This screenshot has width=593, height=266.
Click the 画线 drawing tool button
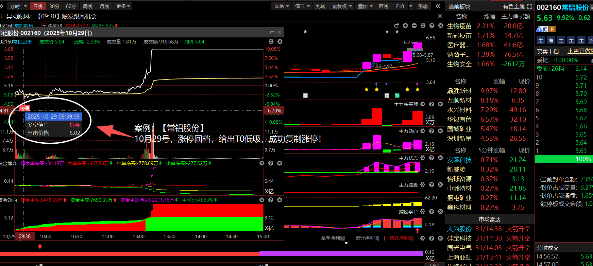[384, 6]
